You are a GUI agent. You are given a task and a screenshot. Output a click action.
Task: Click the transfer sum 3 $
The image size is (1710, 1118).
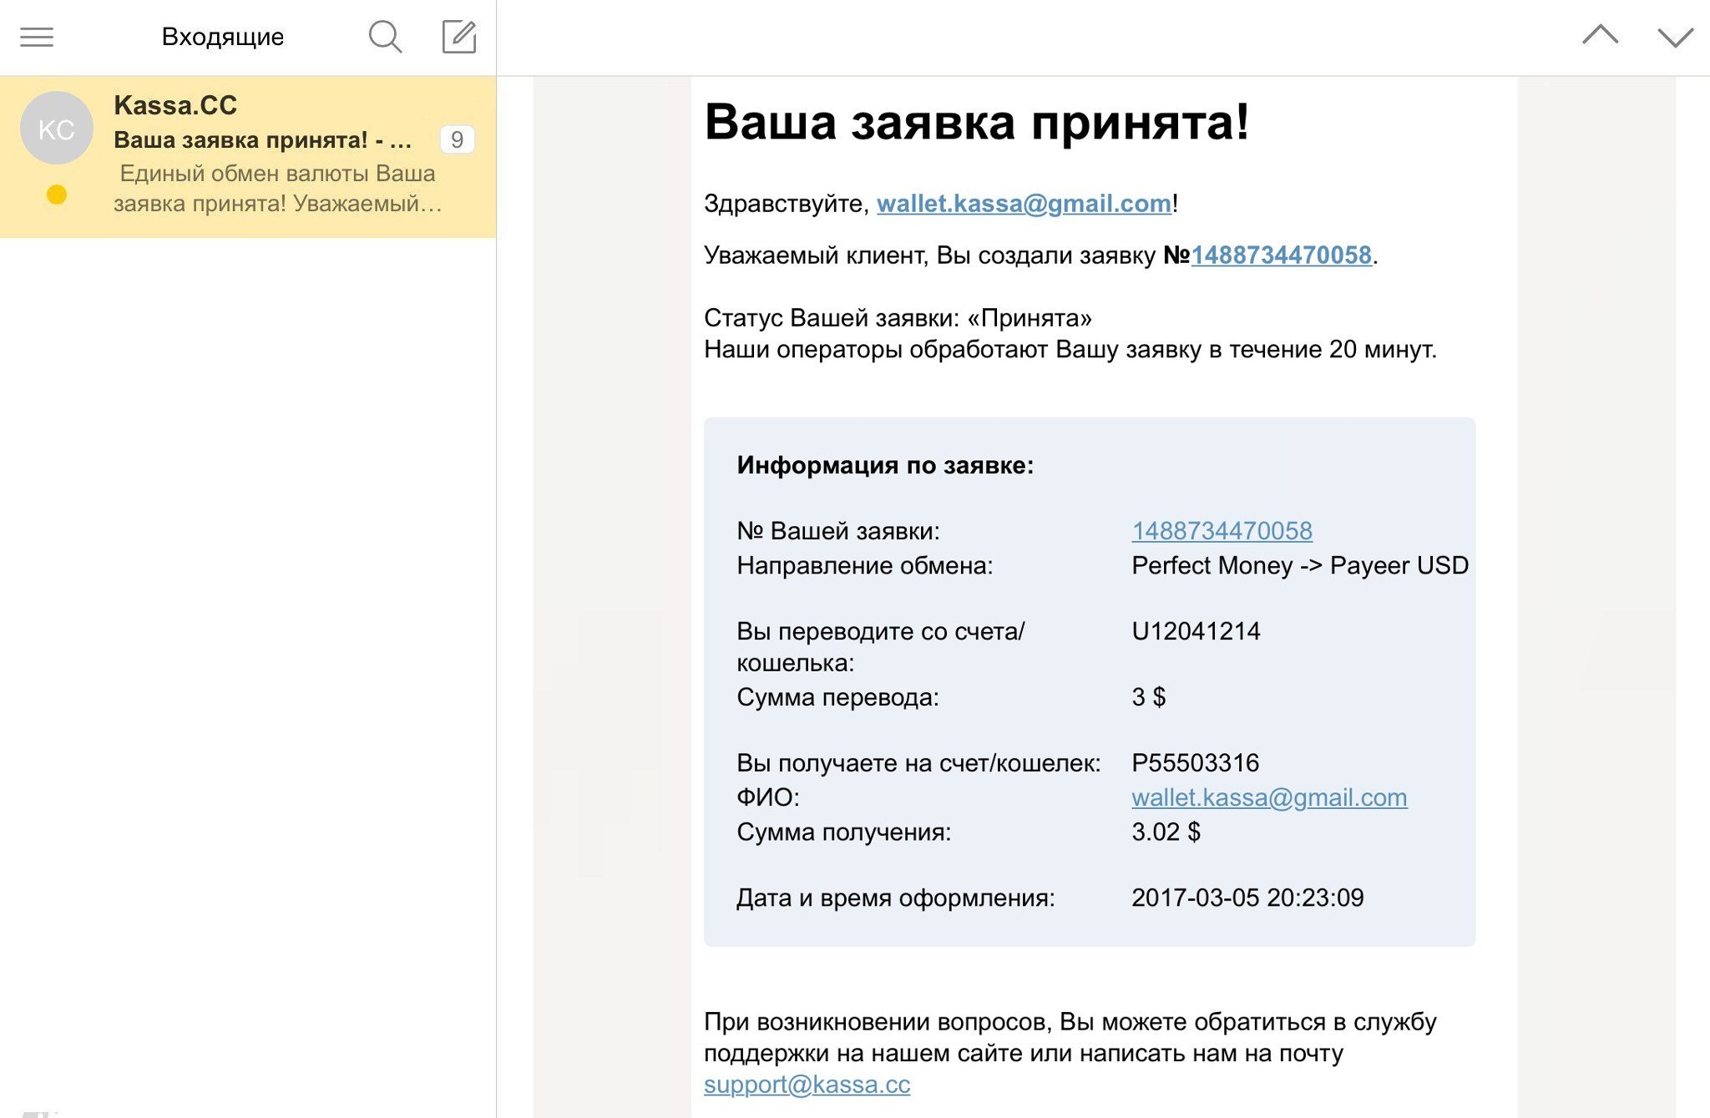click(x=1148, y=696)
